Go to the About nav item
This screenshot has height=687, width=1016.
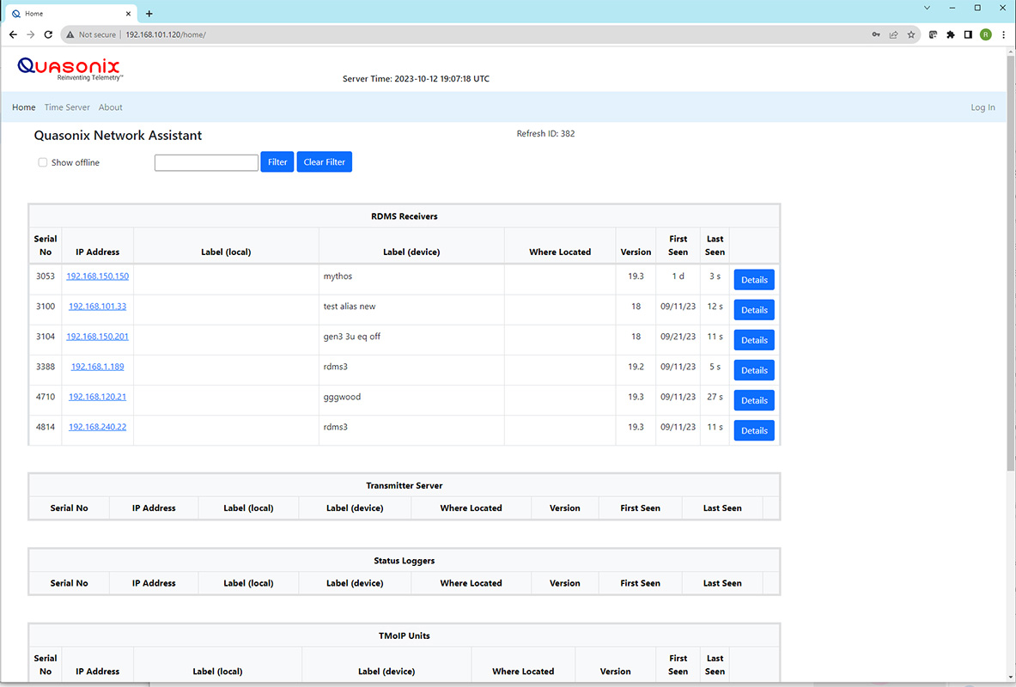(111, 107)
